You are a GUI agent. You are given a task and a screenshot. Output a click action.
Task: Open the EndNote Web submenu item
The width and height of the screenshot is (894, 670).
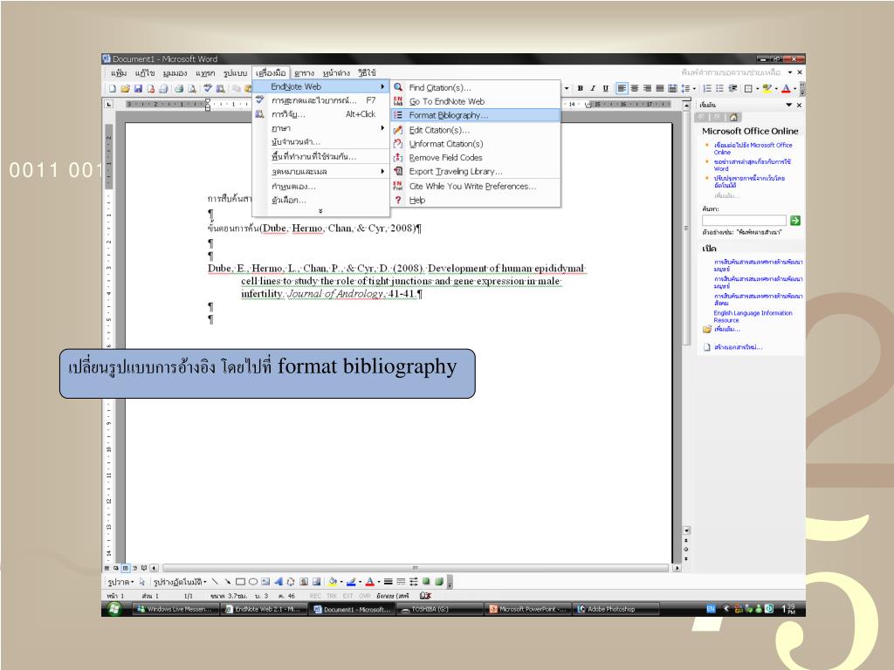coord(321,86)
